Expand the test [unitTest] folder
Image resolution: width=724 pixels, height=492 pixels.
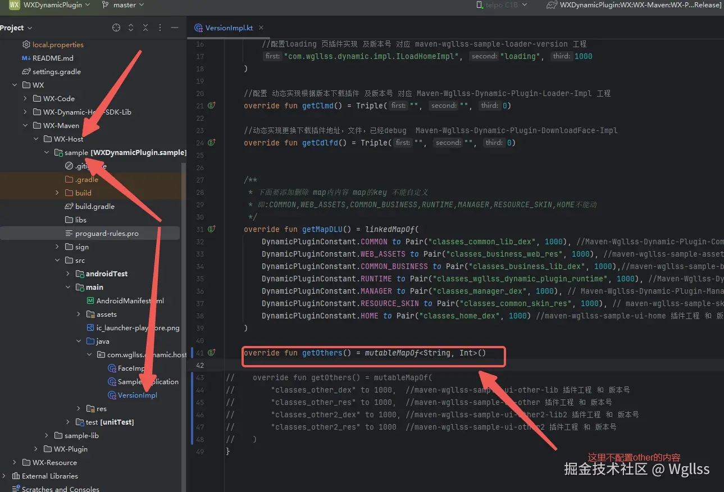point(68,422)
